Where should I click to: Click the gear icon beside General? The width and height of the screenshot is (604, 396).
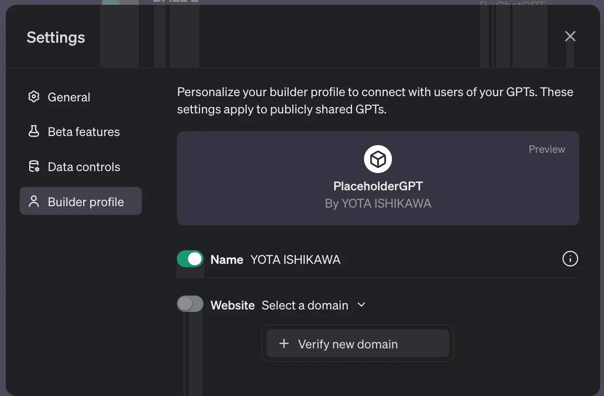(x=34, y=97)
